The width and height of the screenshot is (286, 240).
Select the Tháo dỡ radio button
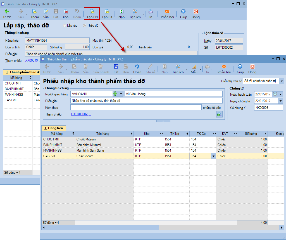85,25
